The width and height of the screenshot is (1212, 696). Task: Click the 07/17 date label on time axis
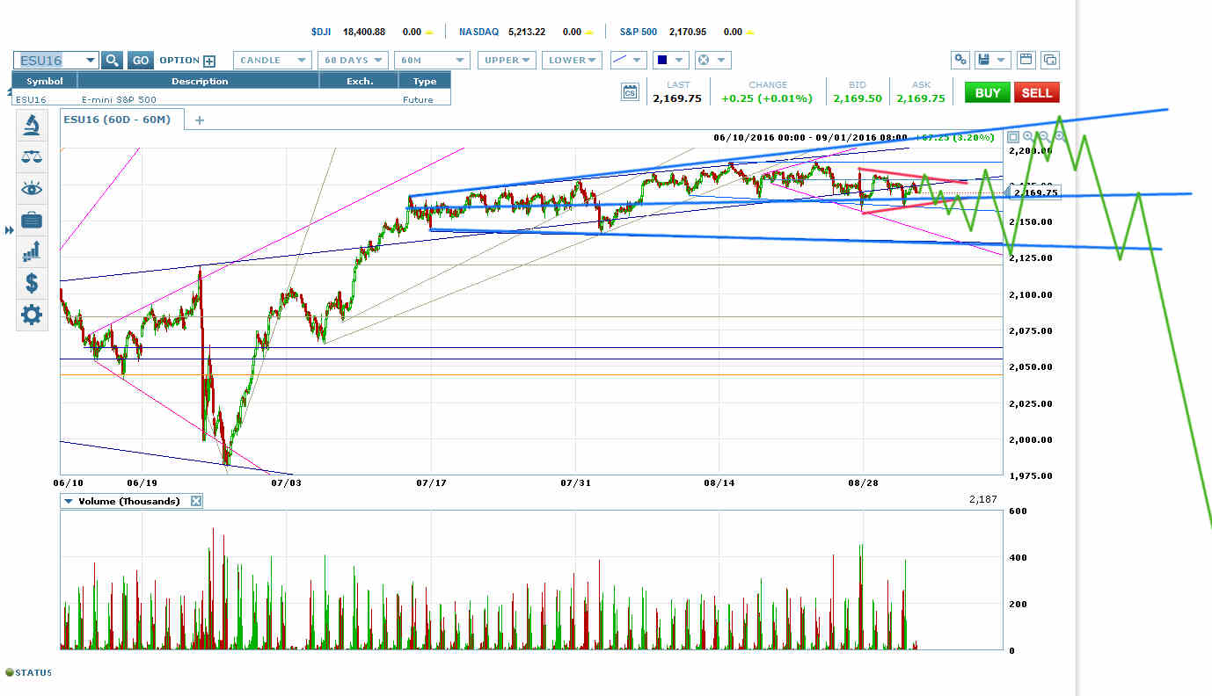(x=430, y=482)
